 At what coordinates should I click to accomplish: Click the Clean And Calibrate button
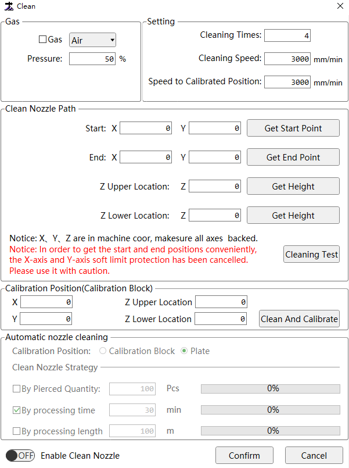point(299,319)
